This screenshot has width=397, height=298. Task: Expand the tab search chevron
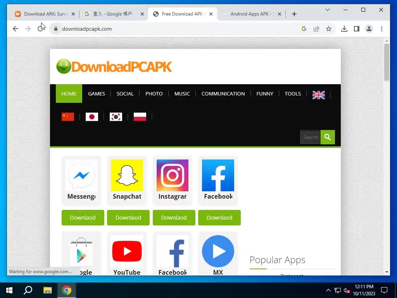pyautogui.click(x=327, y=10)
